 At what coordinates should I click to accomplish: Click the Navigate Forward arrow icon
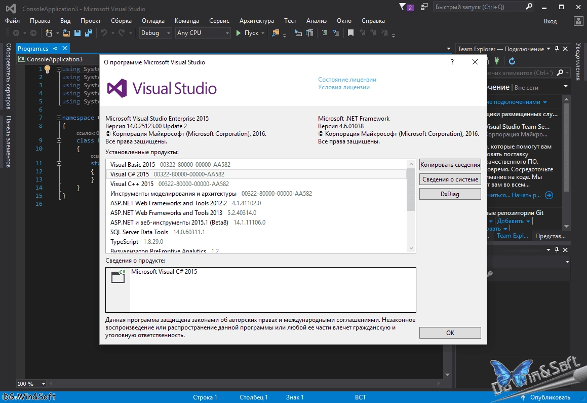[33, 33]
